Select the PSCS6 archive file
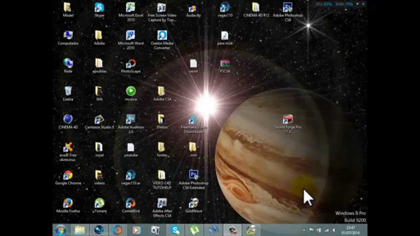Image resolution: width=420 pixels, height=236 pixels. click(225, 66)
